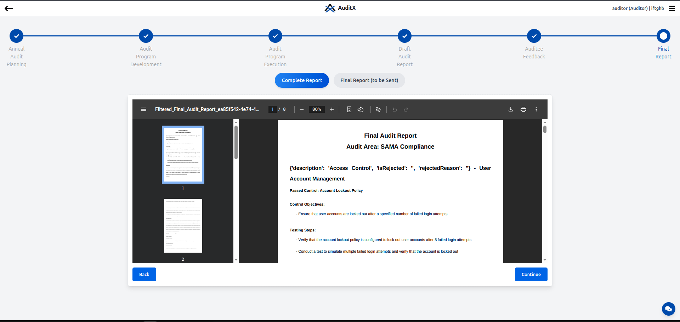
Task: Open the chat support bubble
Action: coord(668,309)
